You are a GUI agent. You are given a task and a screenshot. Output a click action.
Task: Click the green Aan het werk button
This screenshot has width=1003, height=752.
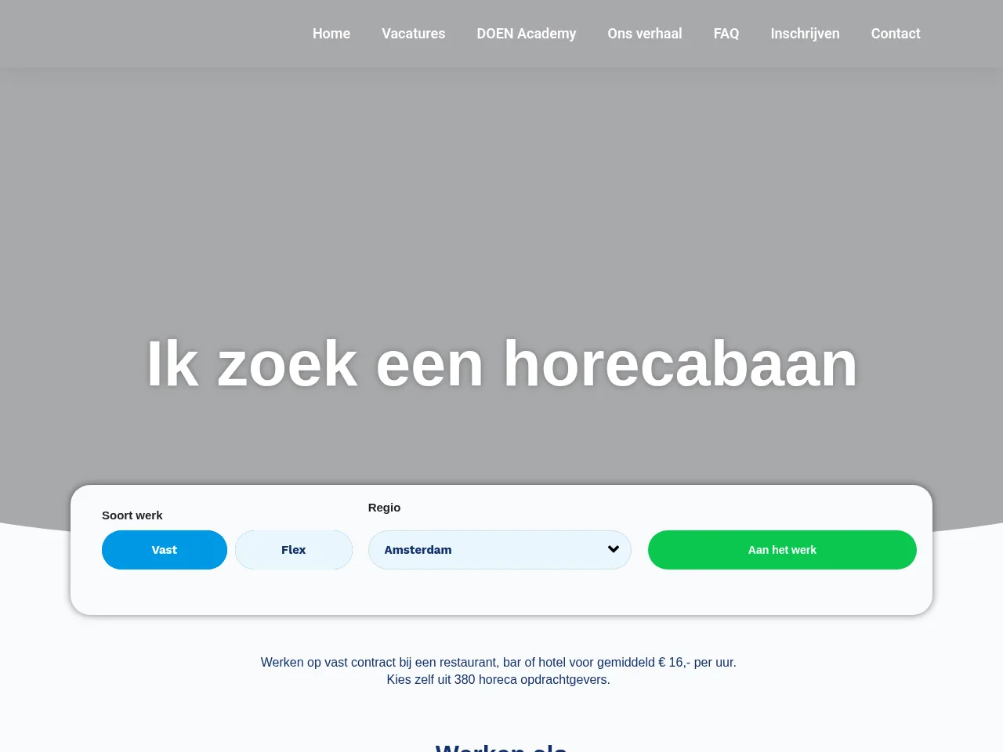[782, 550]
